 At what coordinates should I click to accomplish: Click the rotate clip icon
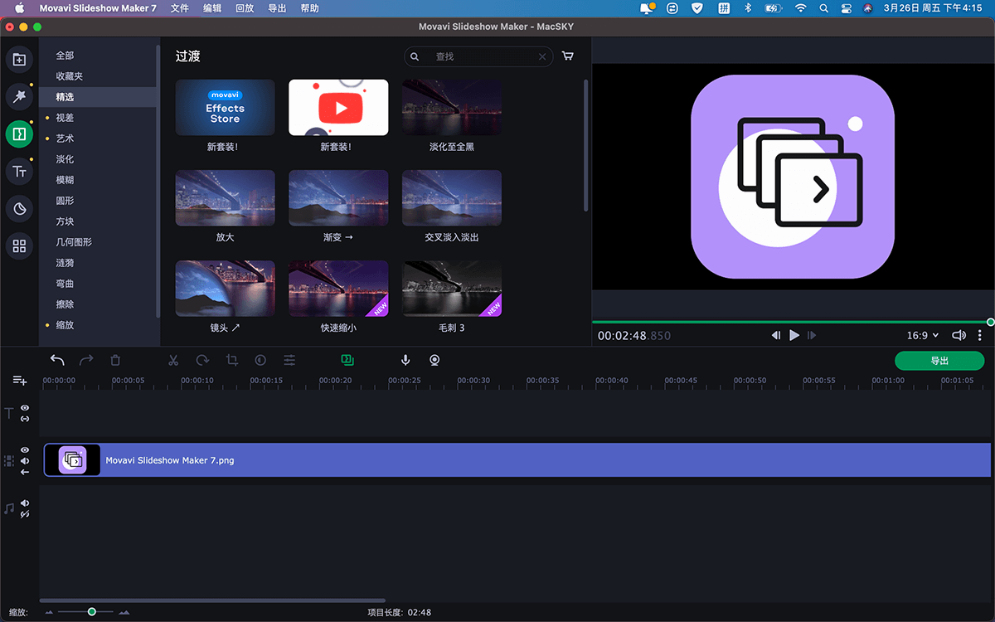[x=202, y=360]
